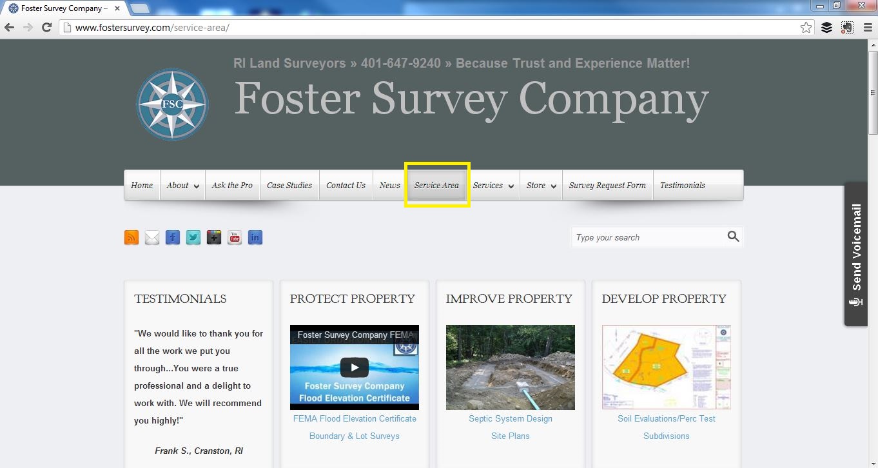This screenshot has height=468, width=878.
Task: Bookmark this page with the star icon
Action: click(x=806, y=28)
